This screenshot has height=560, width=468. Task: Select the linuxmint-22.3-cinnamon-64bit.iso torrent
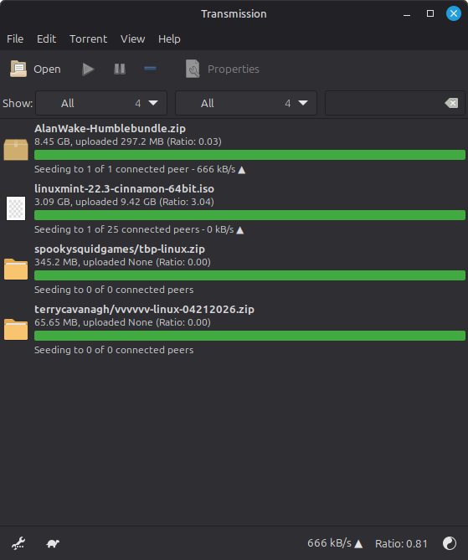point(234,209)
